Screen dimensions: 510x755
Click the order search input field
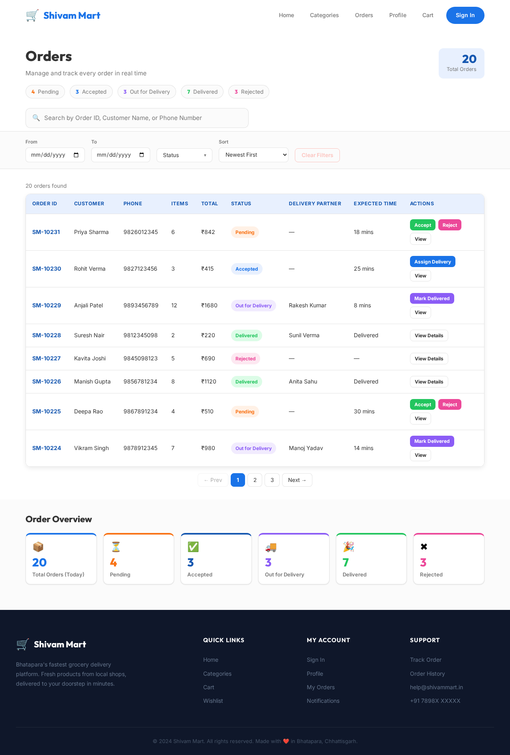point(137,118)
